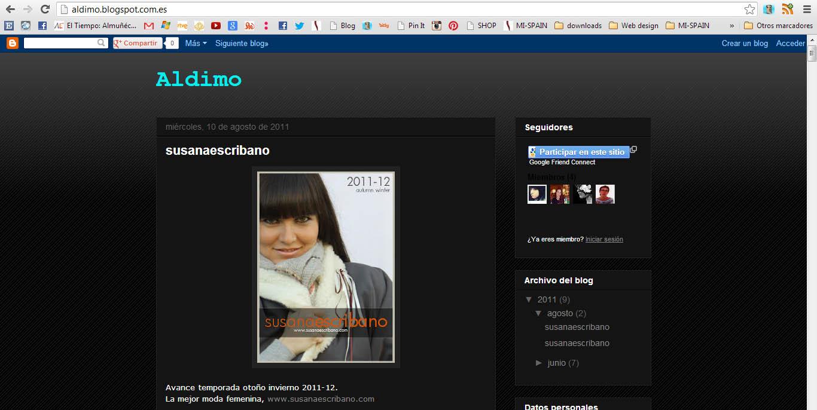The height and width of the screenshot is (410, 817).
Task: Click the Facebook icon on the bookmarks bar
Action: 282,25
